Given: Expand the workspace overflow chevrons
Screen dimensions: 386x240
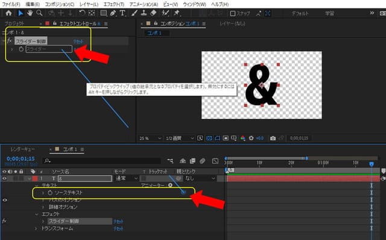Looking at the screenshot, I should point(372,13).
